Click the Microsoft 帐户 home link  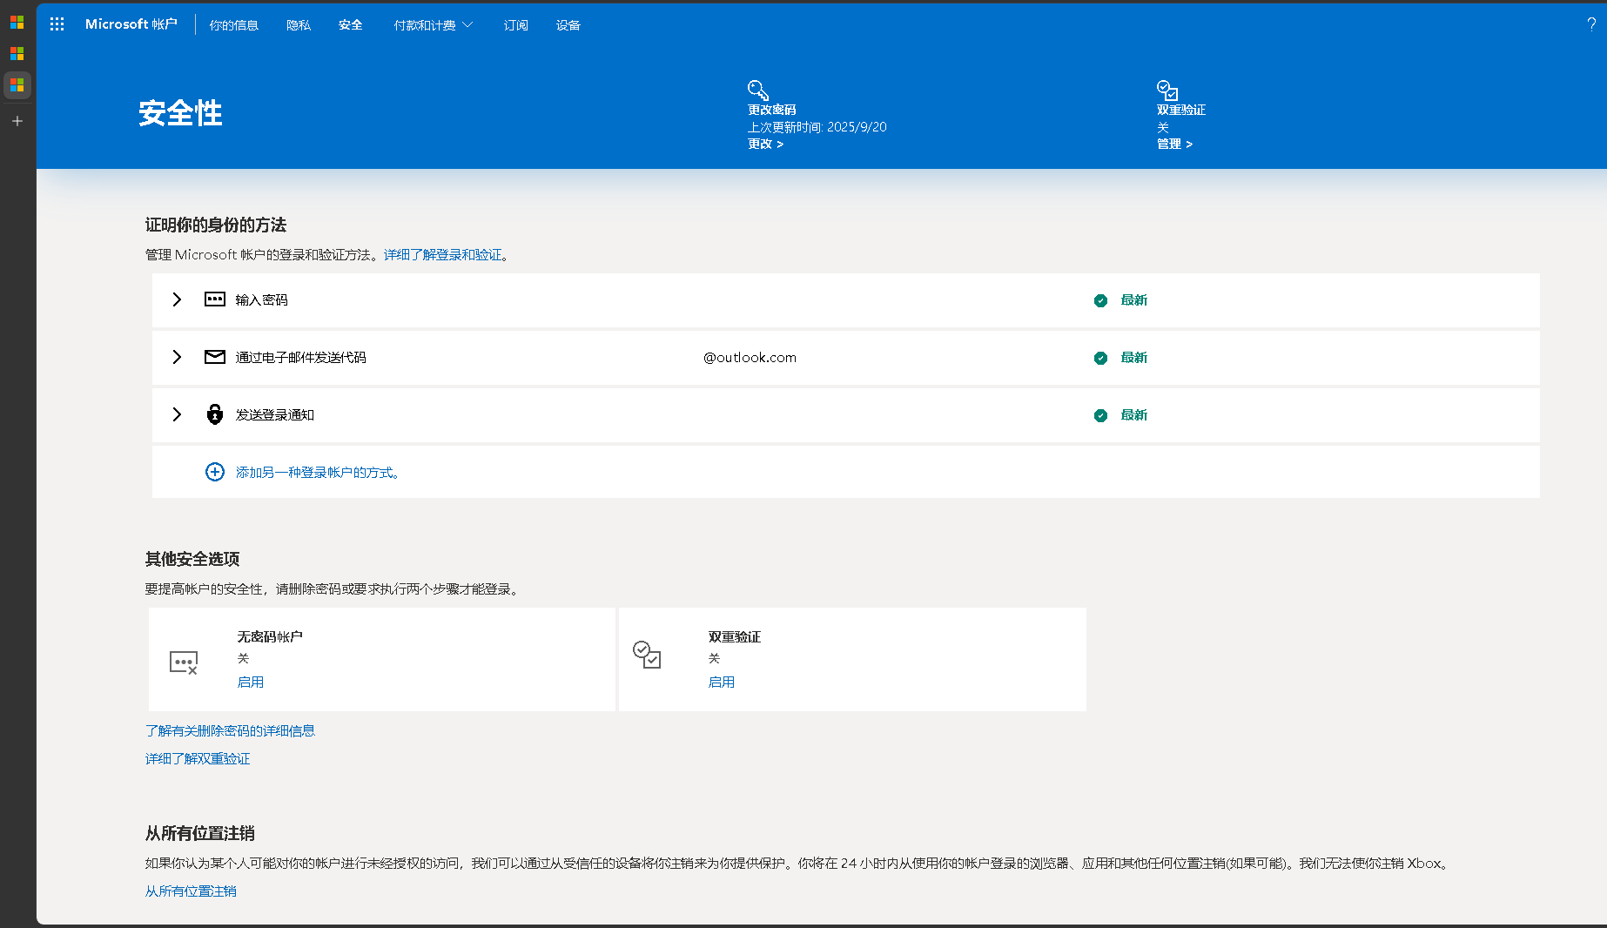[x=131, y=24]
